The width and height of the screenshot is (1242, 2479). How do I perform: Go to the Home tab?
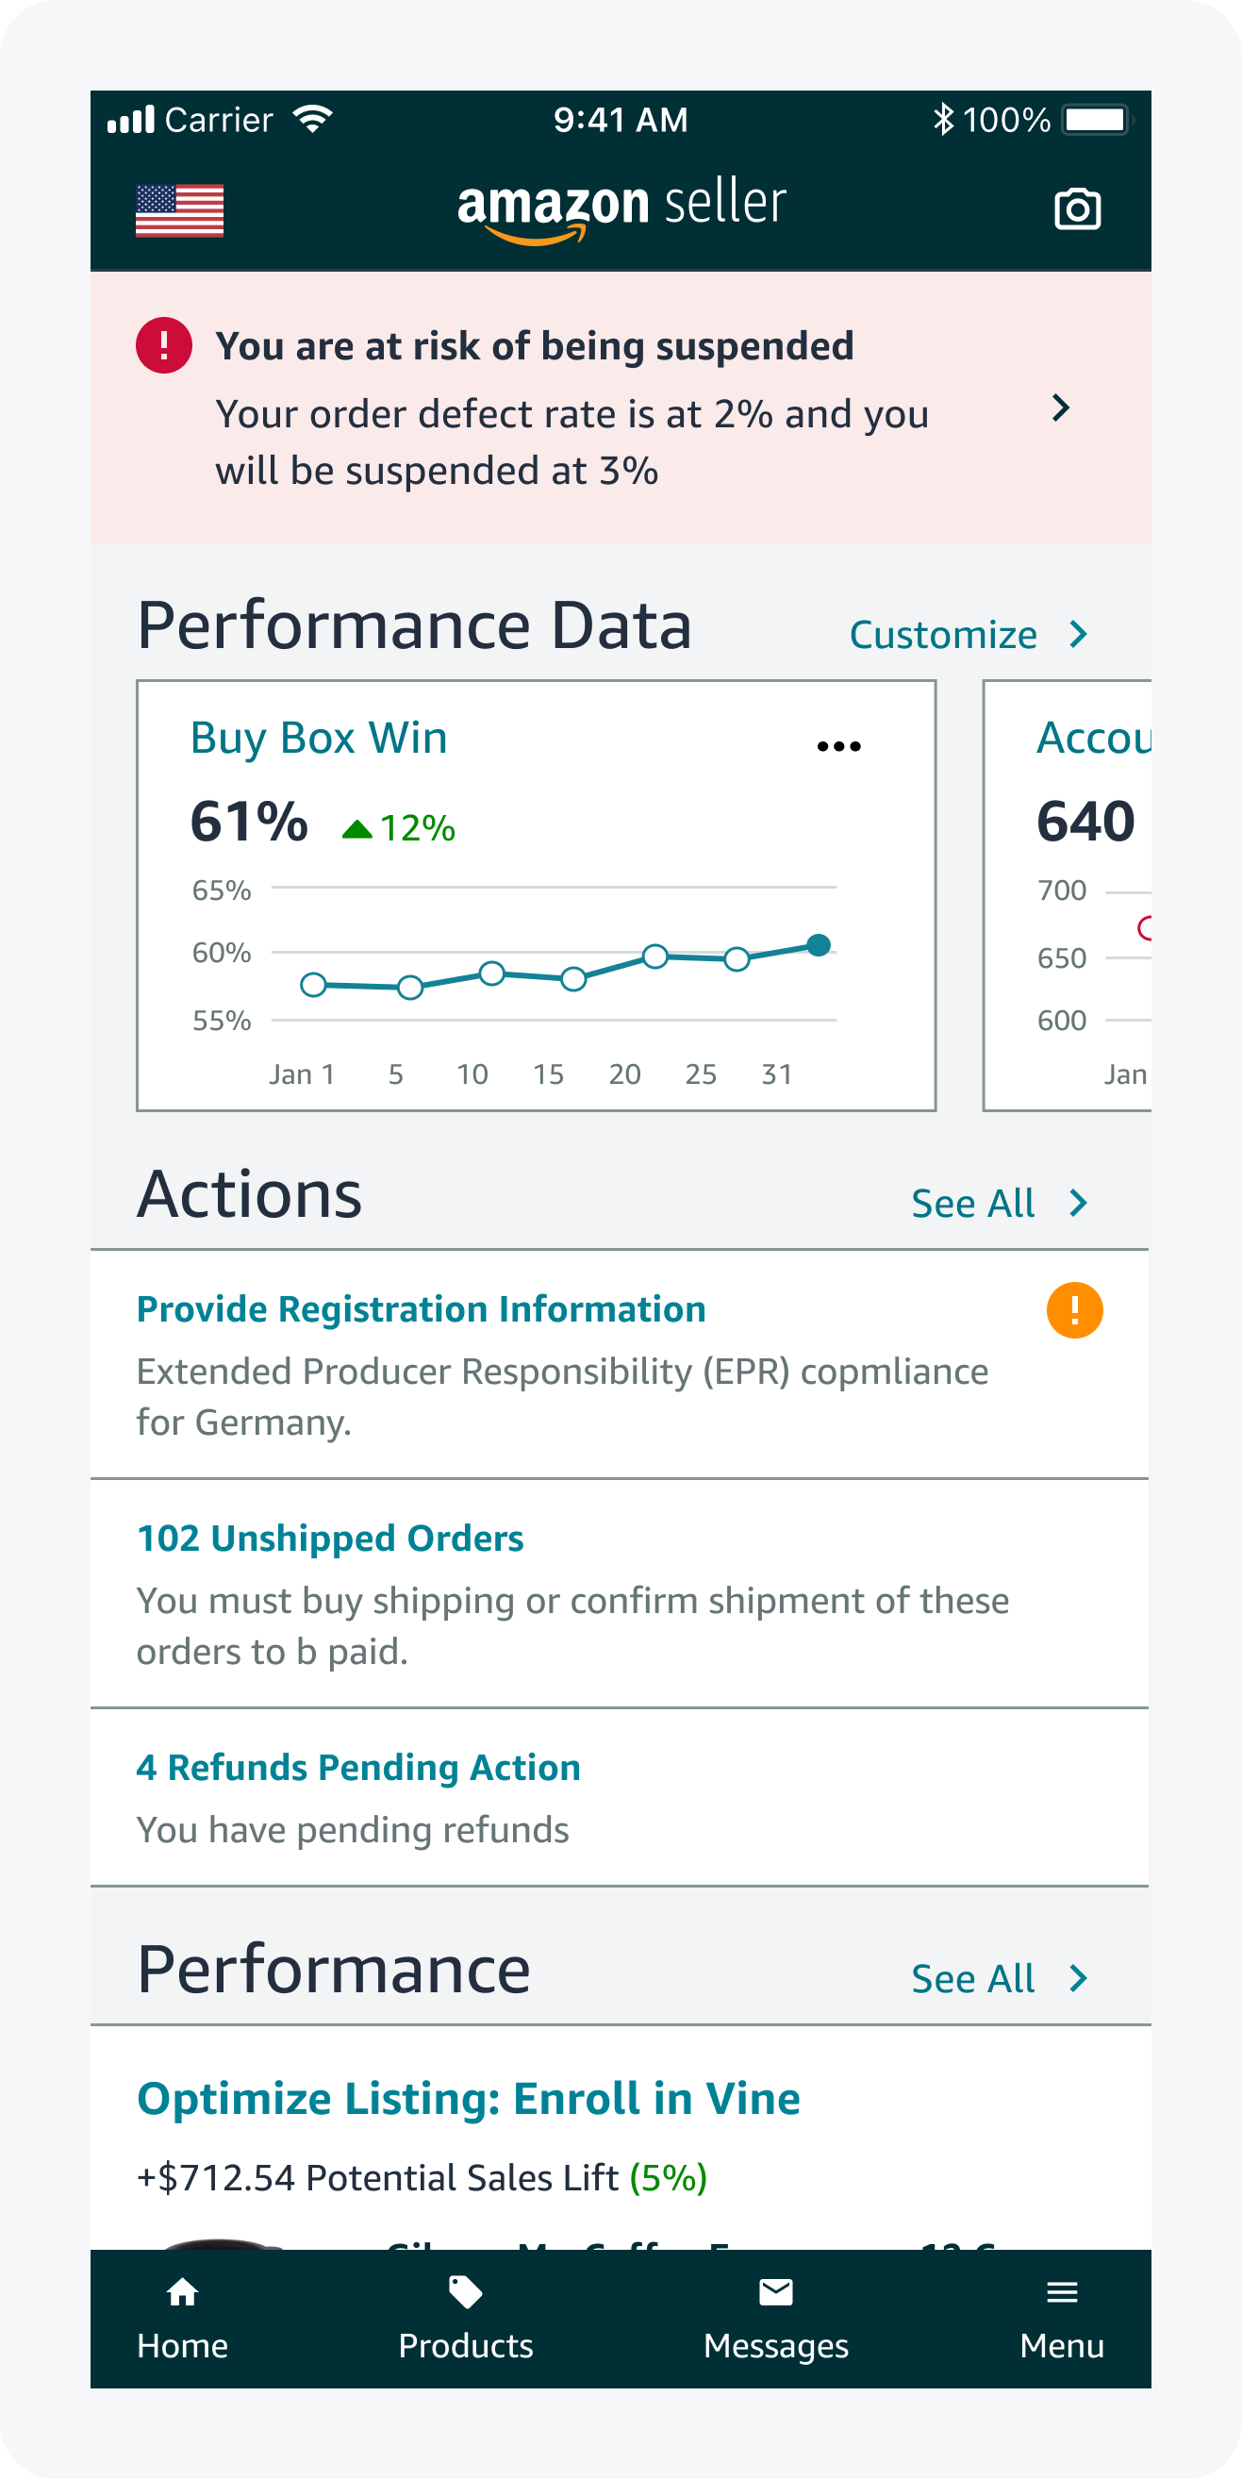click(x=182, y=2319)
